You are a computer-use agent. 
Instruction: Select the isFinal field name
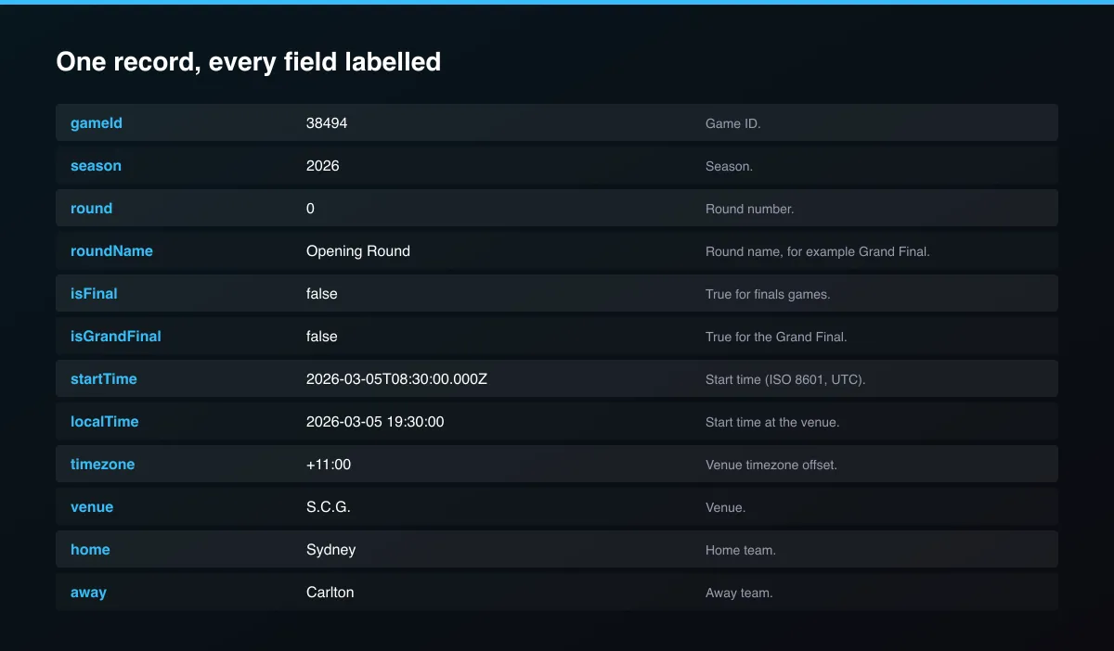click(94, 294)
